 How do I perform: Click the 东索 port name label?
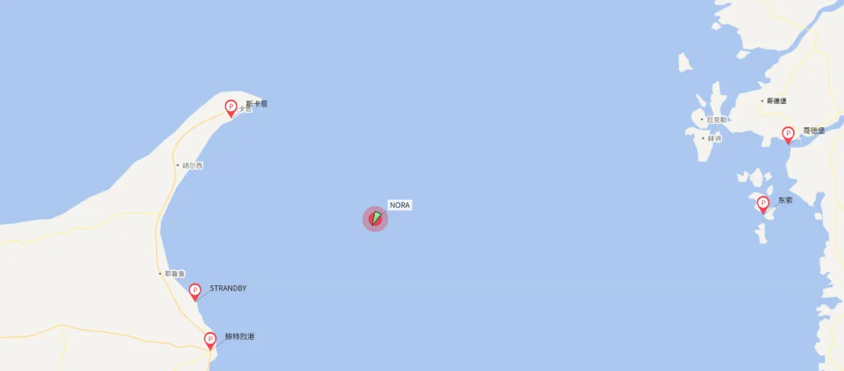pos(785,200)
